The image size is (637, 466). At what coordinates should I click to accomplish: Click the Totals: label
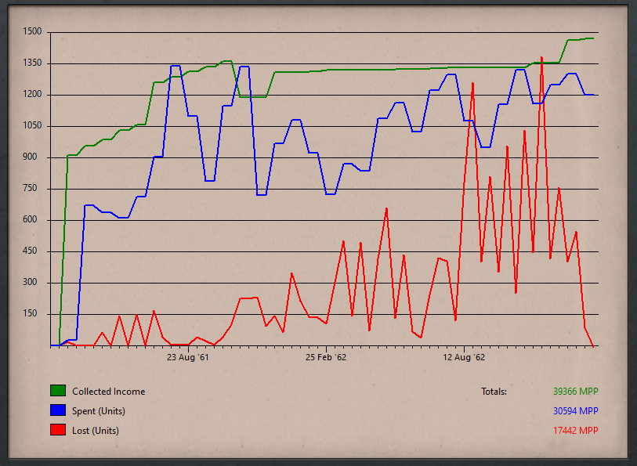click(494, 392)
